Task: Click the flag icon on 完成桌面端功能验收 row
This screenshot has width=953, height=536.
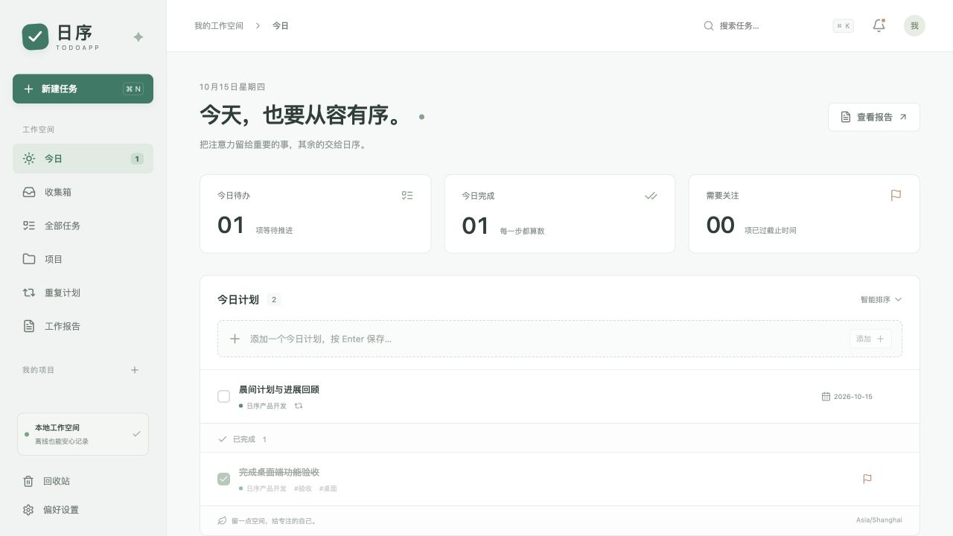Action: tap(867, 479)
